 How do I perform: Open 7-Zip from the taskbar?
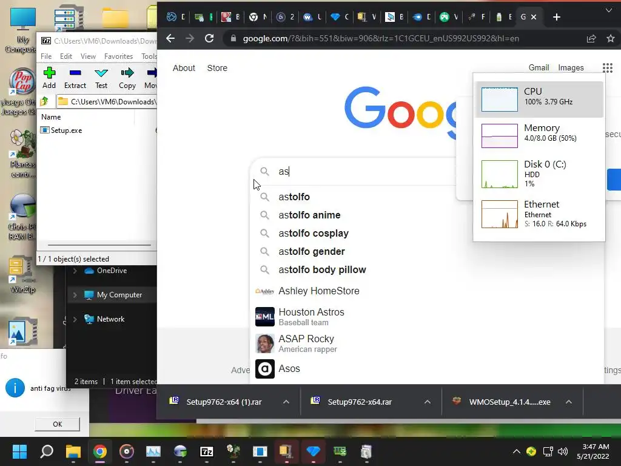207,451
